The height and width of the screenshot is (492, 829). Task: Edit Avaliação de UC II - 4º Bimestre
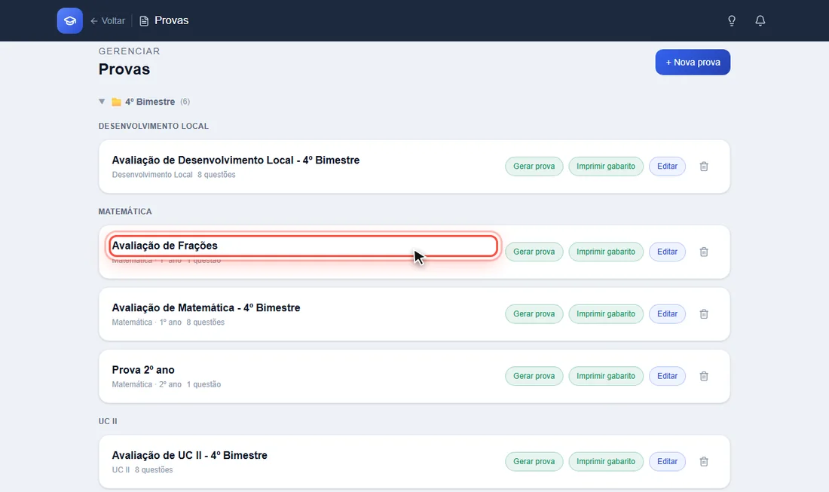point(667,461)
